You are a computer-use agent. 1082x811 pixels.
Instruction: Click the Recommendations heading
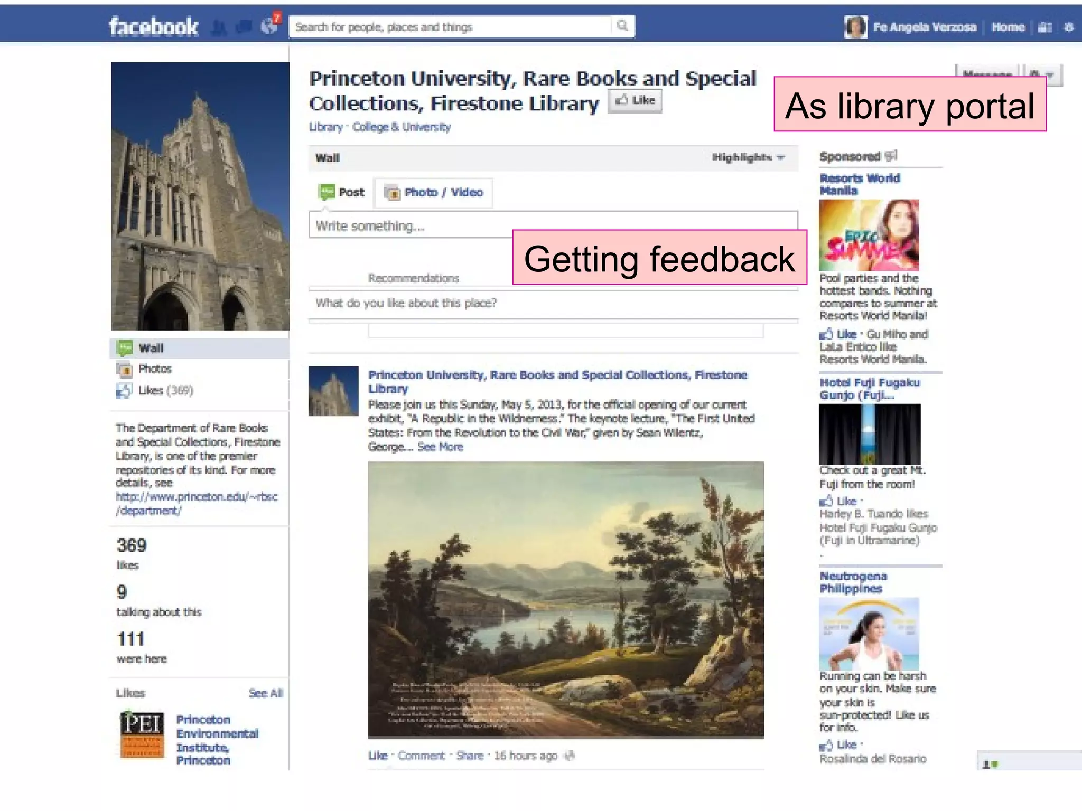click(x=414, y=278)
